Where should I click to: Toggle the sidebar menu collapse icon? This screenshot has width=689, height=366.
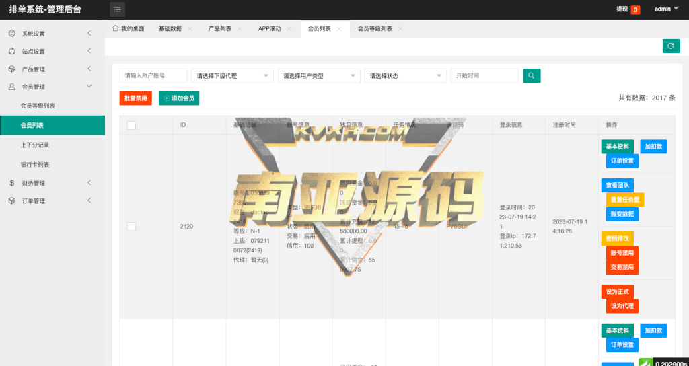pos(117,9)
